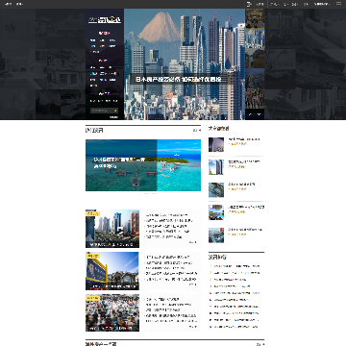Open the swimming pool property listing thumbnail
The width and height of the screenshot is (346, 346).
click(216, 212)
